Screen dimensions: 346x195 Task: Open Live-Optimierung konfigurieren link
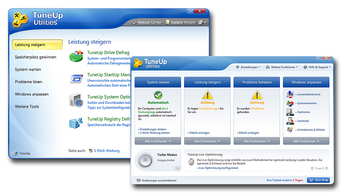coord(218,168)
